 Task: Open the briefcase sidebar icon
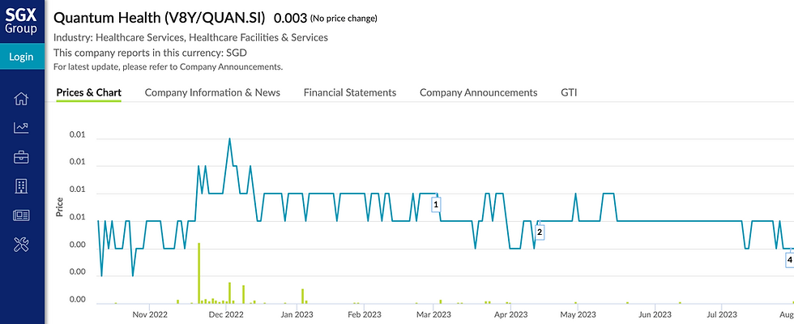click(x=21, y=157)
